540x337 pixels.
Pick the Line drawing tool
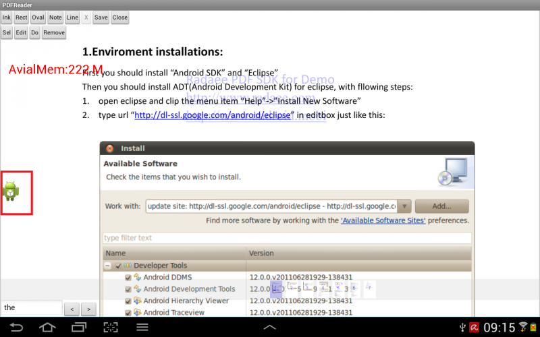[x=72, y=18]
